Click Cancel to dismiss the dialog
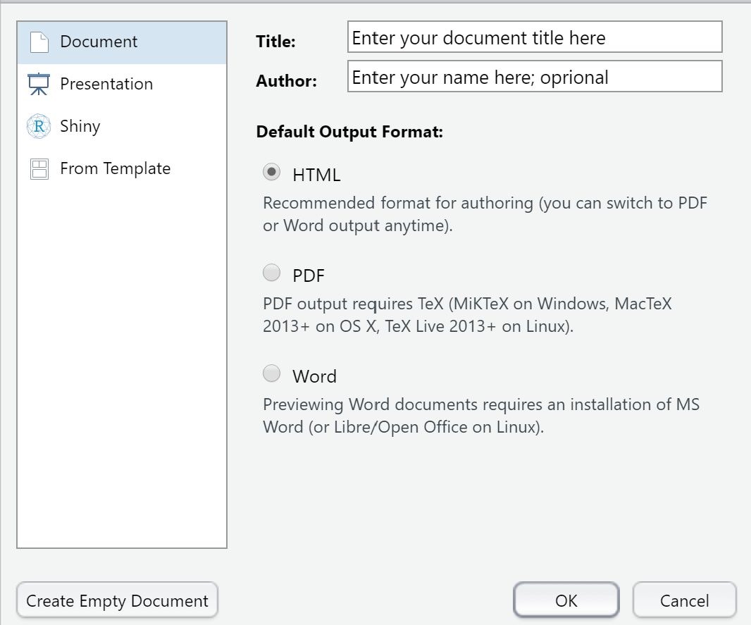The height and width of the screenshot is (625, 751). (684, 600)
